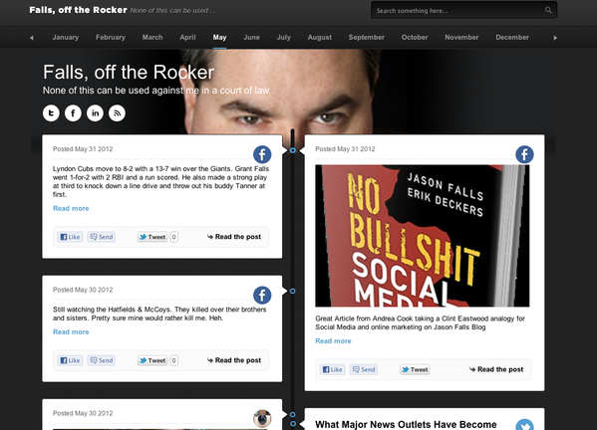Click Facebook badge on No Bullshit Social Media post
Viewport: 597px width, 430px height.
pos(524,154)
